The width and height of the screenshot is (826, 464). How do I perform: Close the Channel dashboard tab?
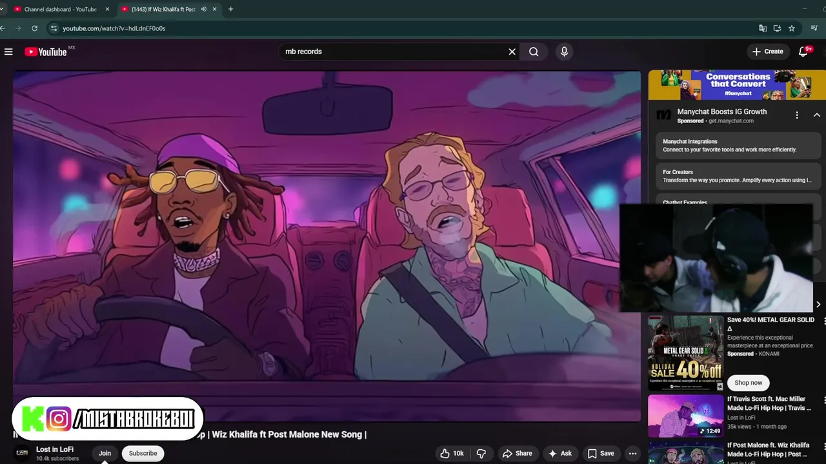107,9
